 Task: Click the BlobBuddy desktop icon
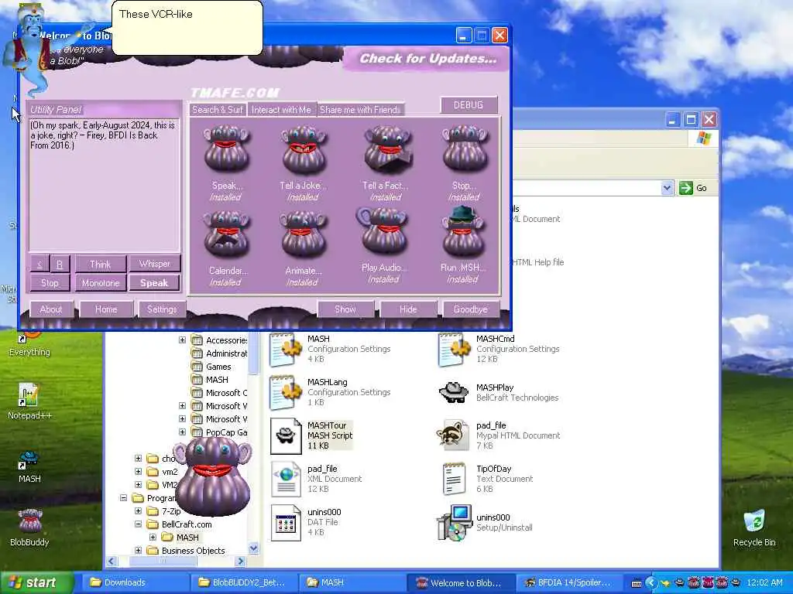click(29, 527)
